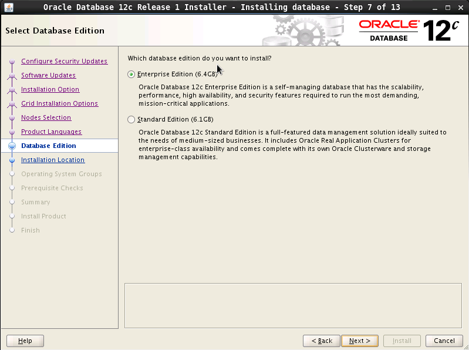Click the Oracle 12c Database logo
Screen dimensions: 469x350
pos(408,31)
